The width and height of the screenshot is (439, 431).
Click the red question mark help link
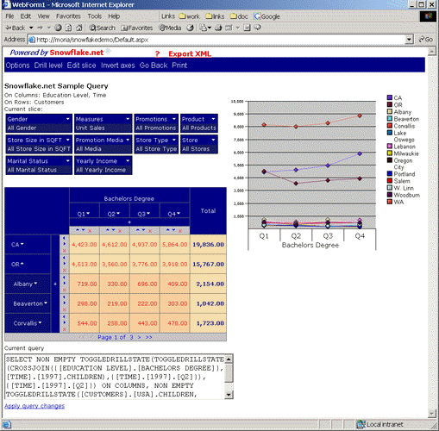(157, 53)
